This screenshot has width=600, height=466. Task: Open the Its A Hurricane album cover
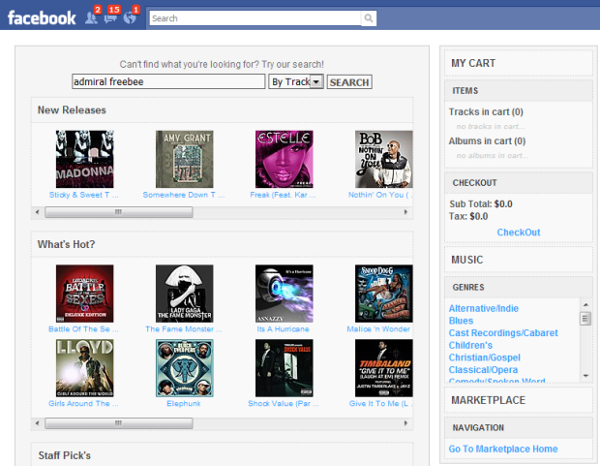tap(285, 294)
